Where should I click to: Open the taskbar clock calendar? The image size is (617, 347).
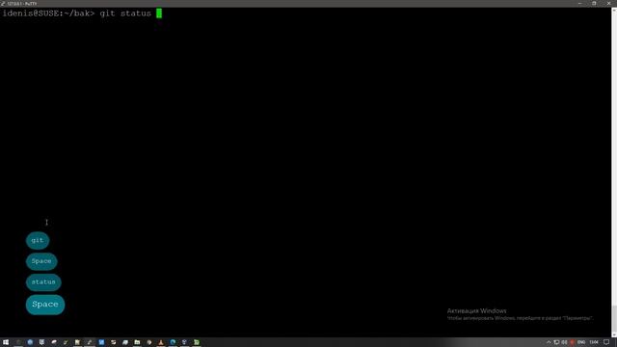pos(594,342)
